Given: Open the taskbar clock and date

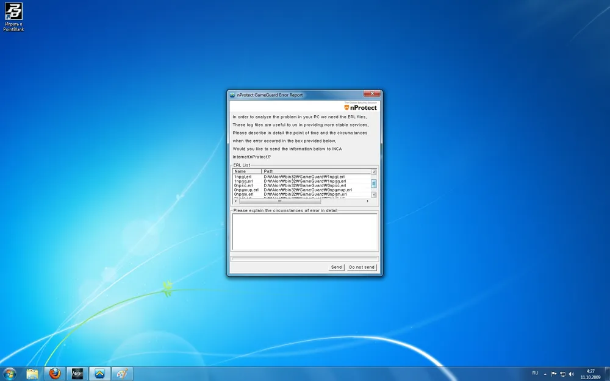Looking at the screenshot, I should (590, 374).
